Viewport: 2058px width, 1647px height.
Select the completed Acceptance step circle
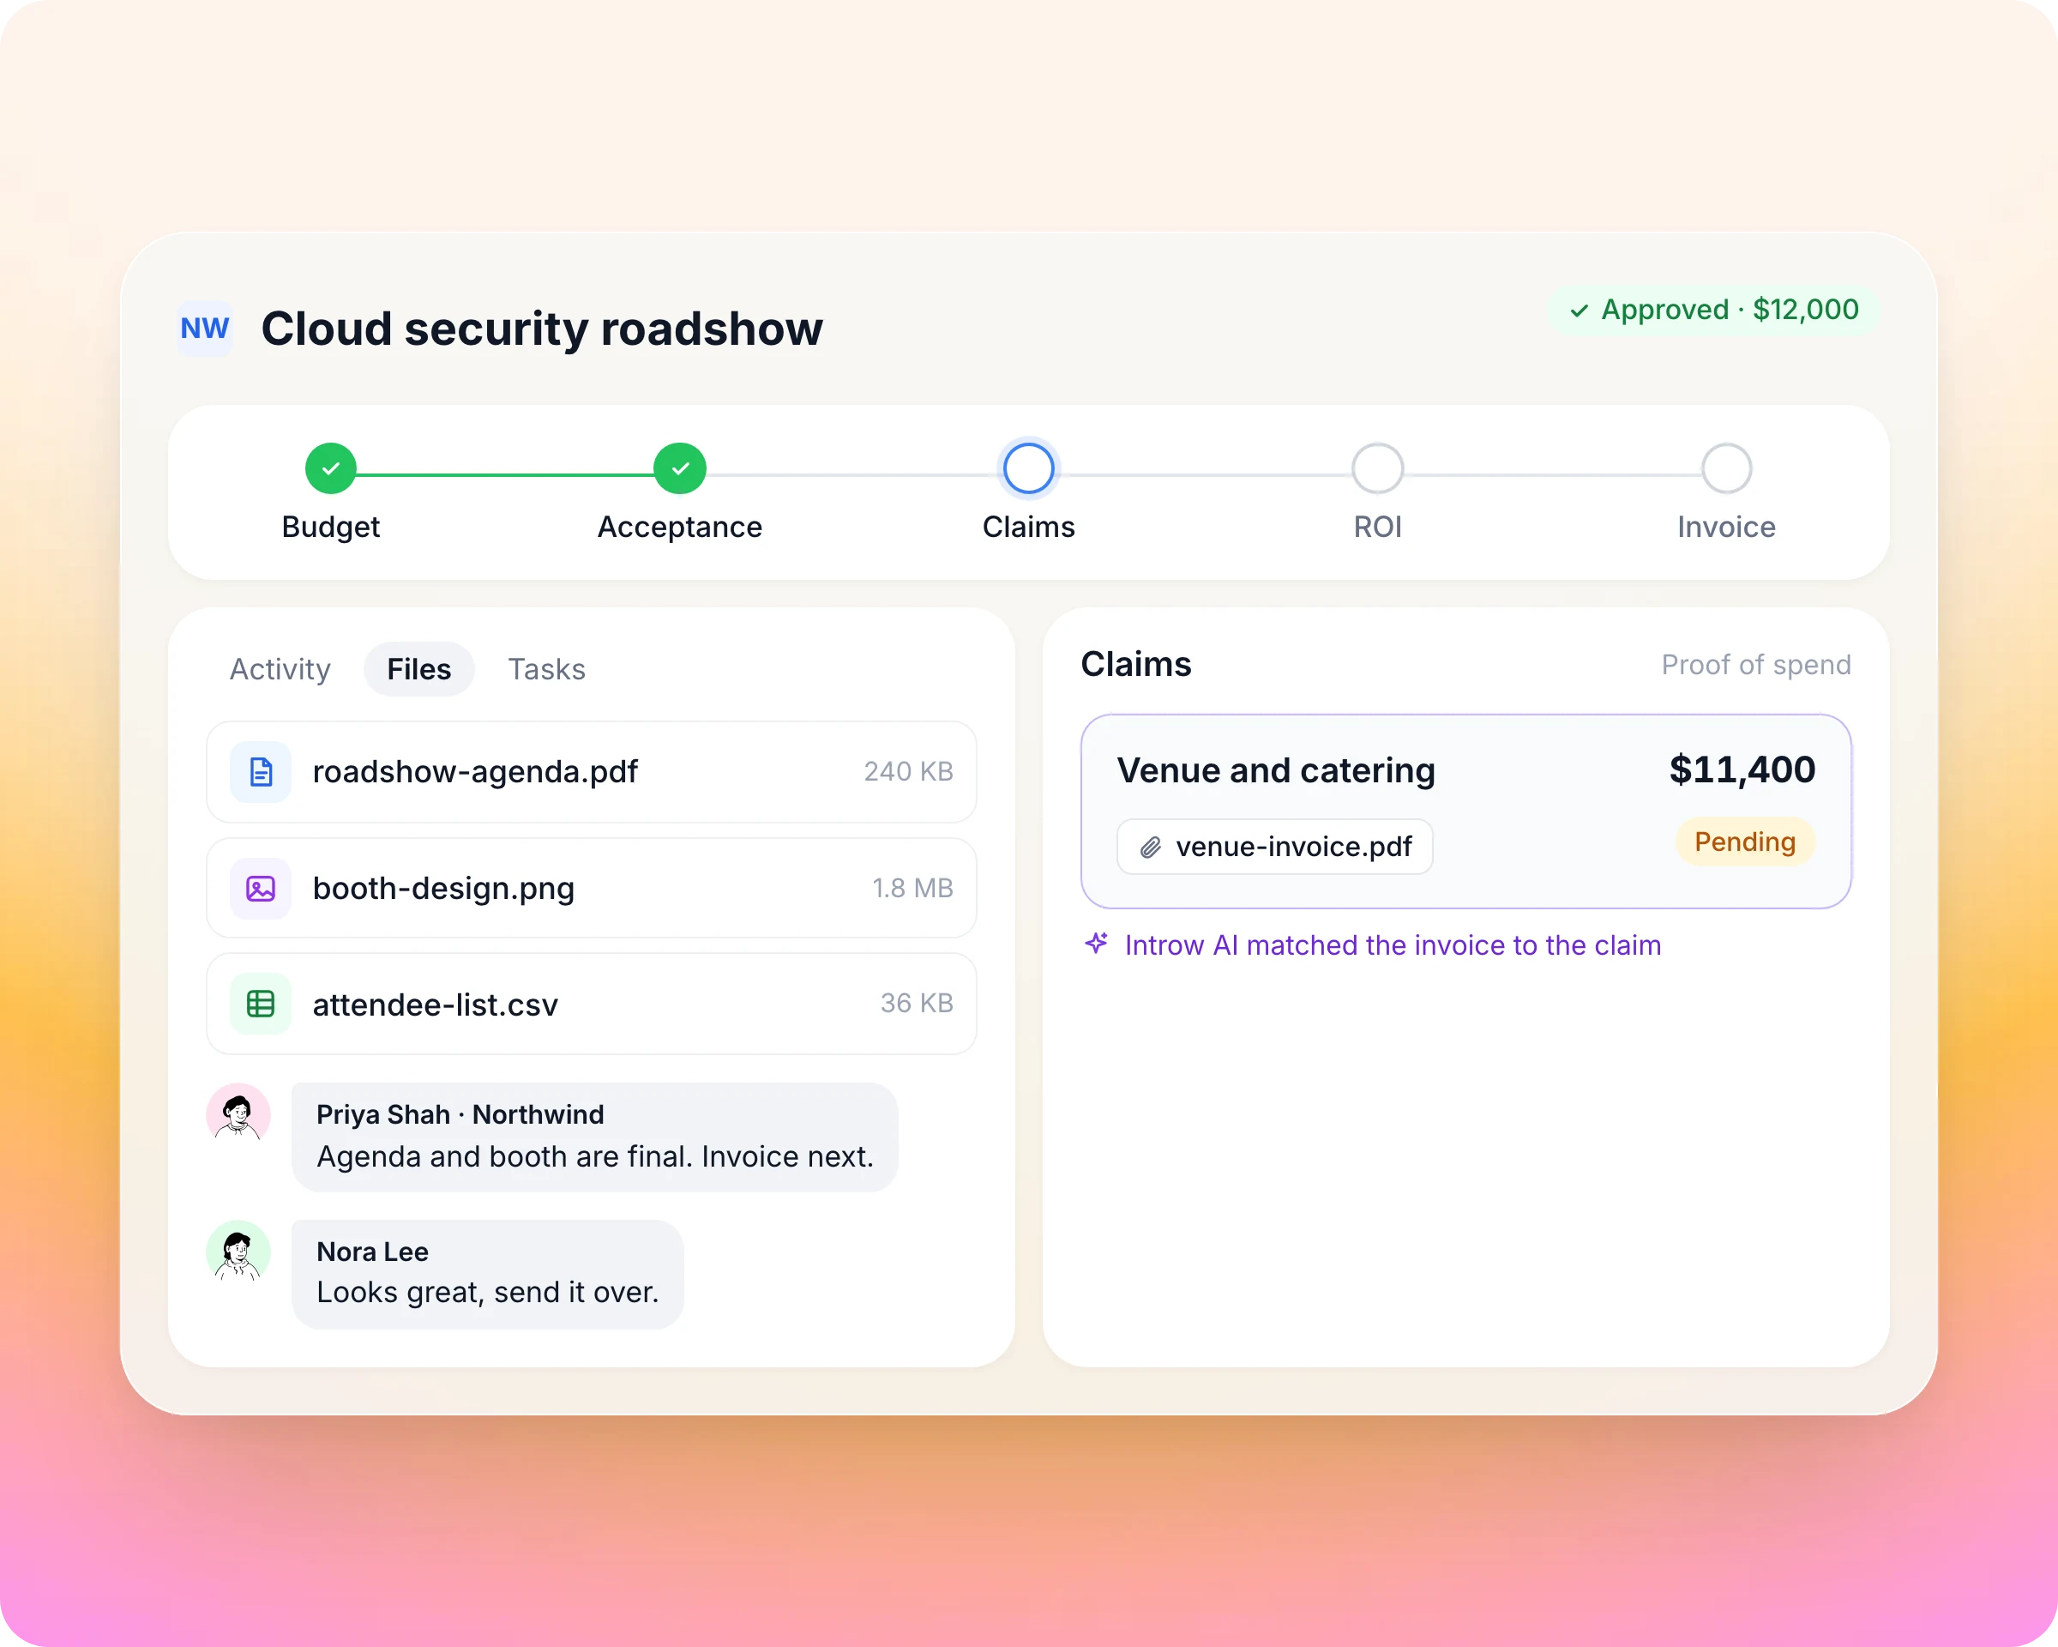coord(680,469)
